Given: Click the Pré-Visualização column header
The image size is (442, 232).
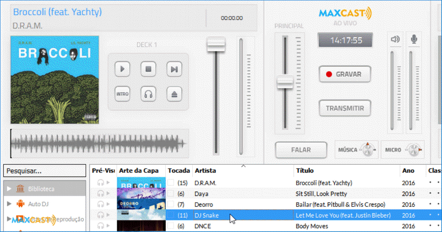Looking at the screenshot, I should pos(103,171).
